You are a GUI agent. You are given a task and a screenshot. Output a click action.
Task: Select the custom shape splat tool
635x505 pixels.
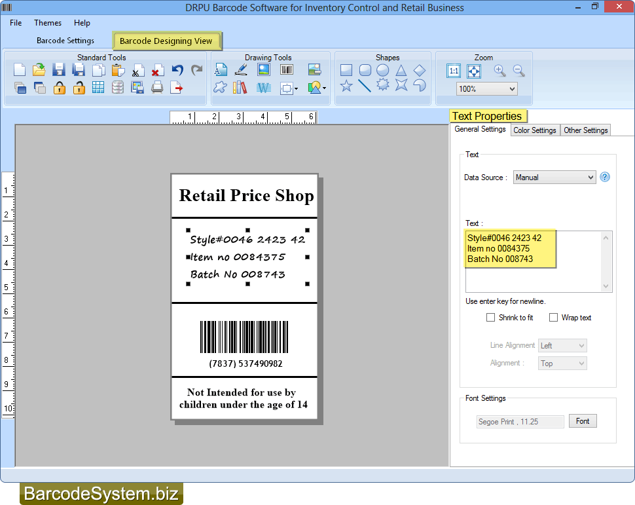[221, 87]
